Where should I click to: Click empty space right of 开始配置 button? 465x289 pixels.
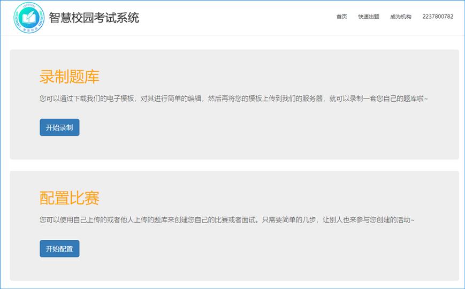(241, 249)
